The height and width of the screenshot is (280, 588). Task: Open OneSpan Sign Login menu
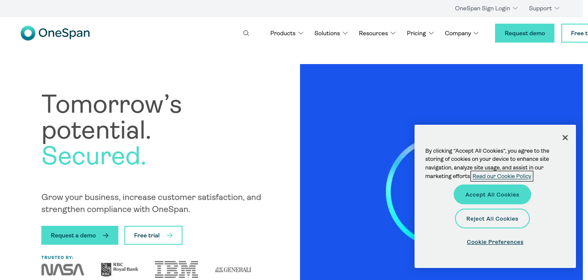tap(486, 8)
